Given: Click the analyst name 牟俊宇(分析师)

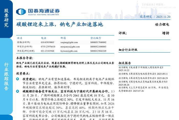Looking at the screenshot, I should click(x=25, y=47).
